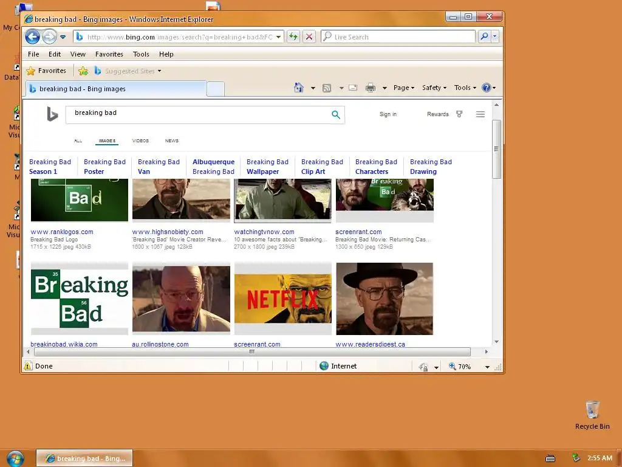Open the File menu

pos(33,54)
